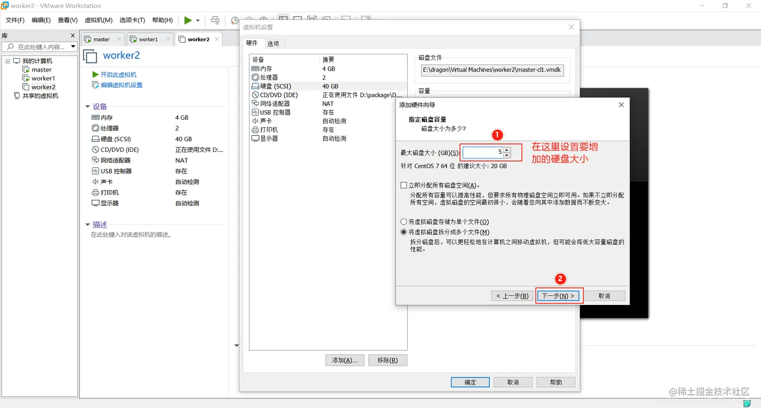Click USB 控制器 icon in main device summary
The width and height of the screenshot is (761, 408).
[x=96, y=171]
